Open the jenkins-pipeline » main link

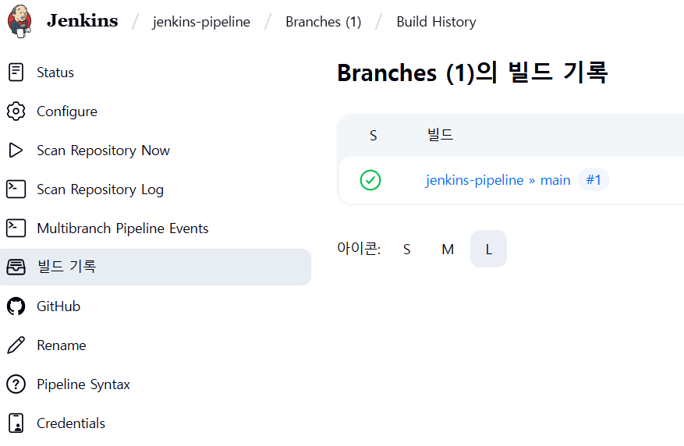(498, 180)
